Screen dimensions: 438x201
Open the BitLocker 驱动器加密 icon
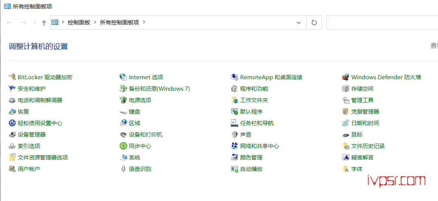click(12, 77)
